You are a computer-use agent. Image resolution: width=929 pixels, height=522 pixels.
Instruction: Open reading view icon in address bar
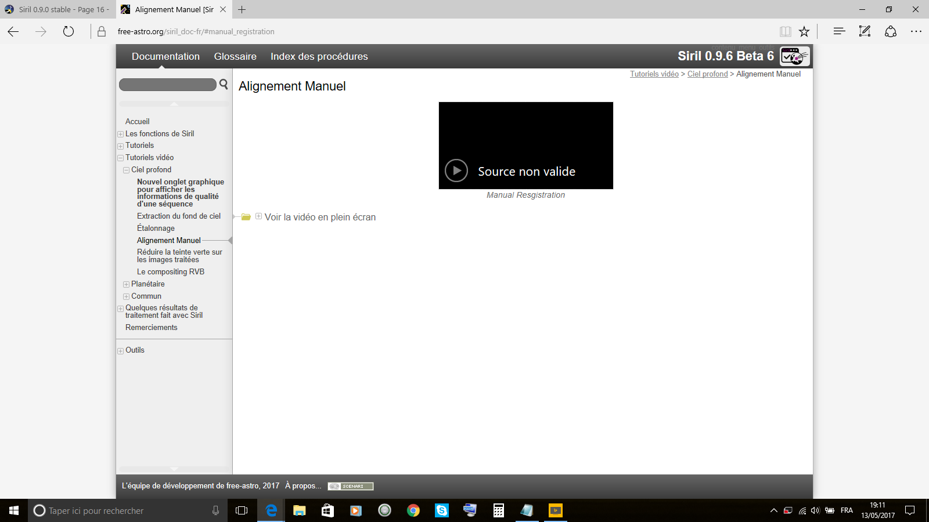tap(785, 31)
